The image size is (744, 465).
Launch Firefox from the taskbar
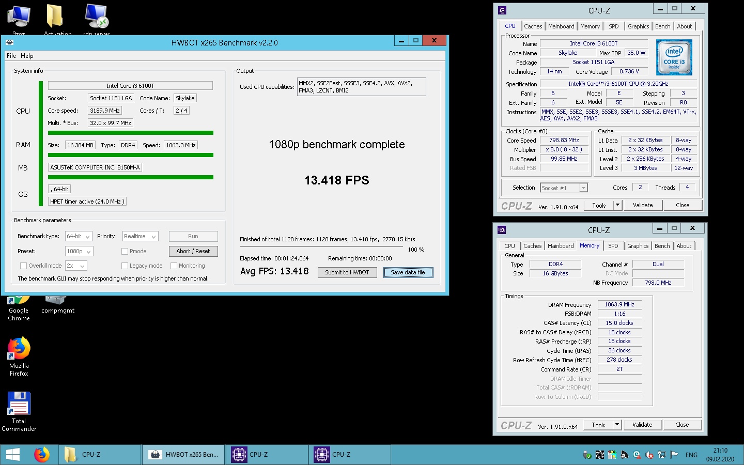click(42, 455)
